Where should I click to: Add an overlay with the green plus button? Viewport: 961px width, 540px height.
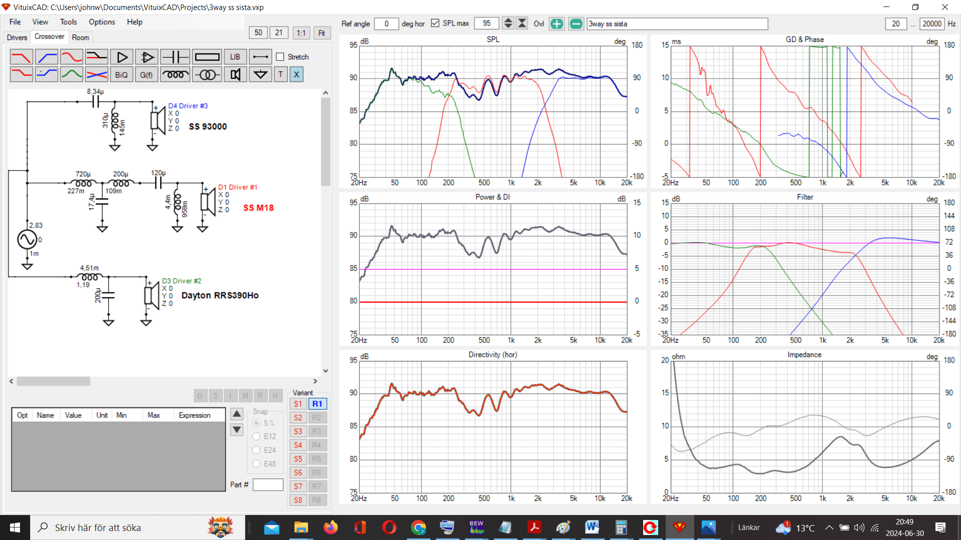pyautogui.click(x=557, y=23)
